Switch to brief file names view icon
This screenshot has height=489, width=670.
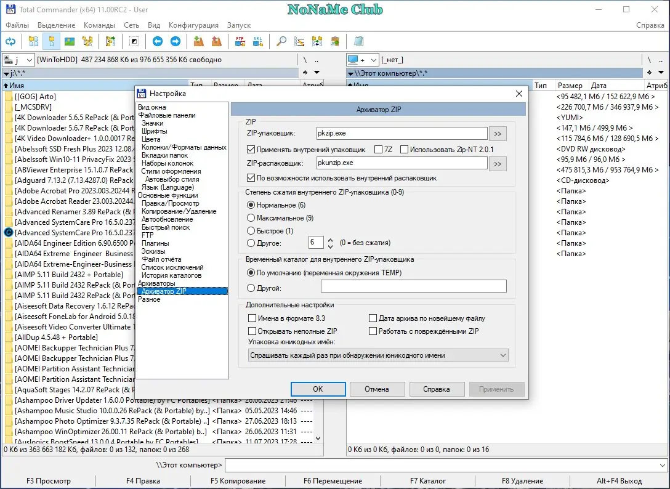coord(33,41)
